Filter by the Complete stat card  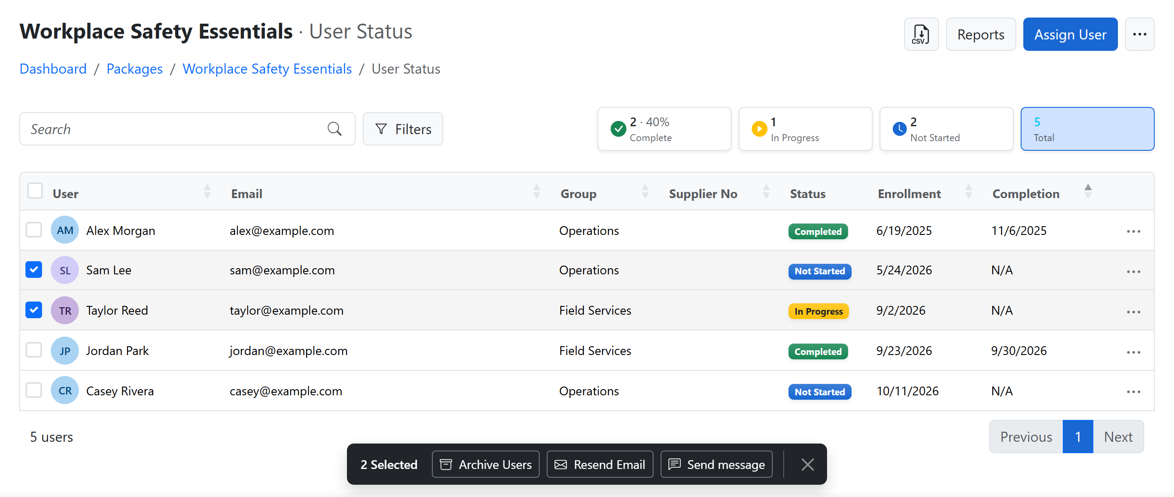coord(664,129)
